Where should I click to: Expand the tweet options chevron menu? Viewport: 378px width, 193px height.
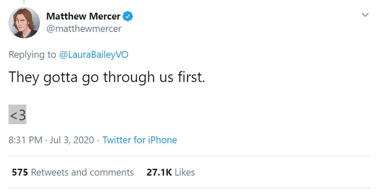coord(365,15)
